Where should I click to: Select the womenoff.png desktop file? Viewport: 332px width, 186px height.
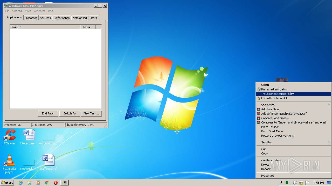click(x=48, y=139)
